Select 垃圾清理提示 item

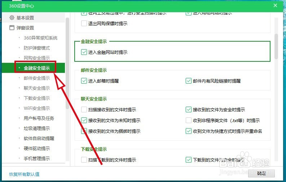[x=37, y=129]
